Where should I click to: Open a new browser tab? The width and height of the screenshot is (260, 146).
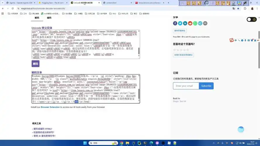pos(169,3)
